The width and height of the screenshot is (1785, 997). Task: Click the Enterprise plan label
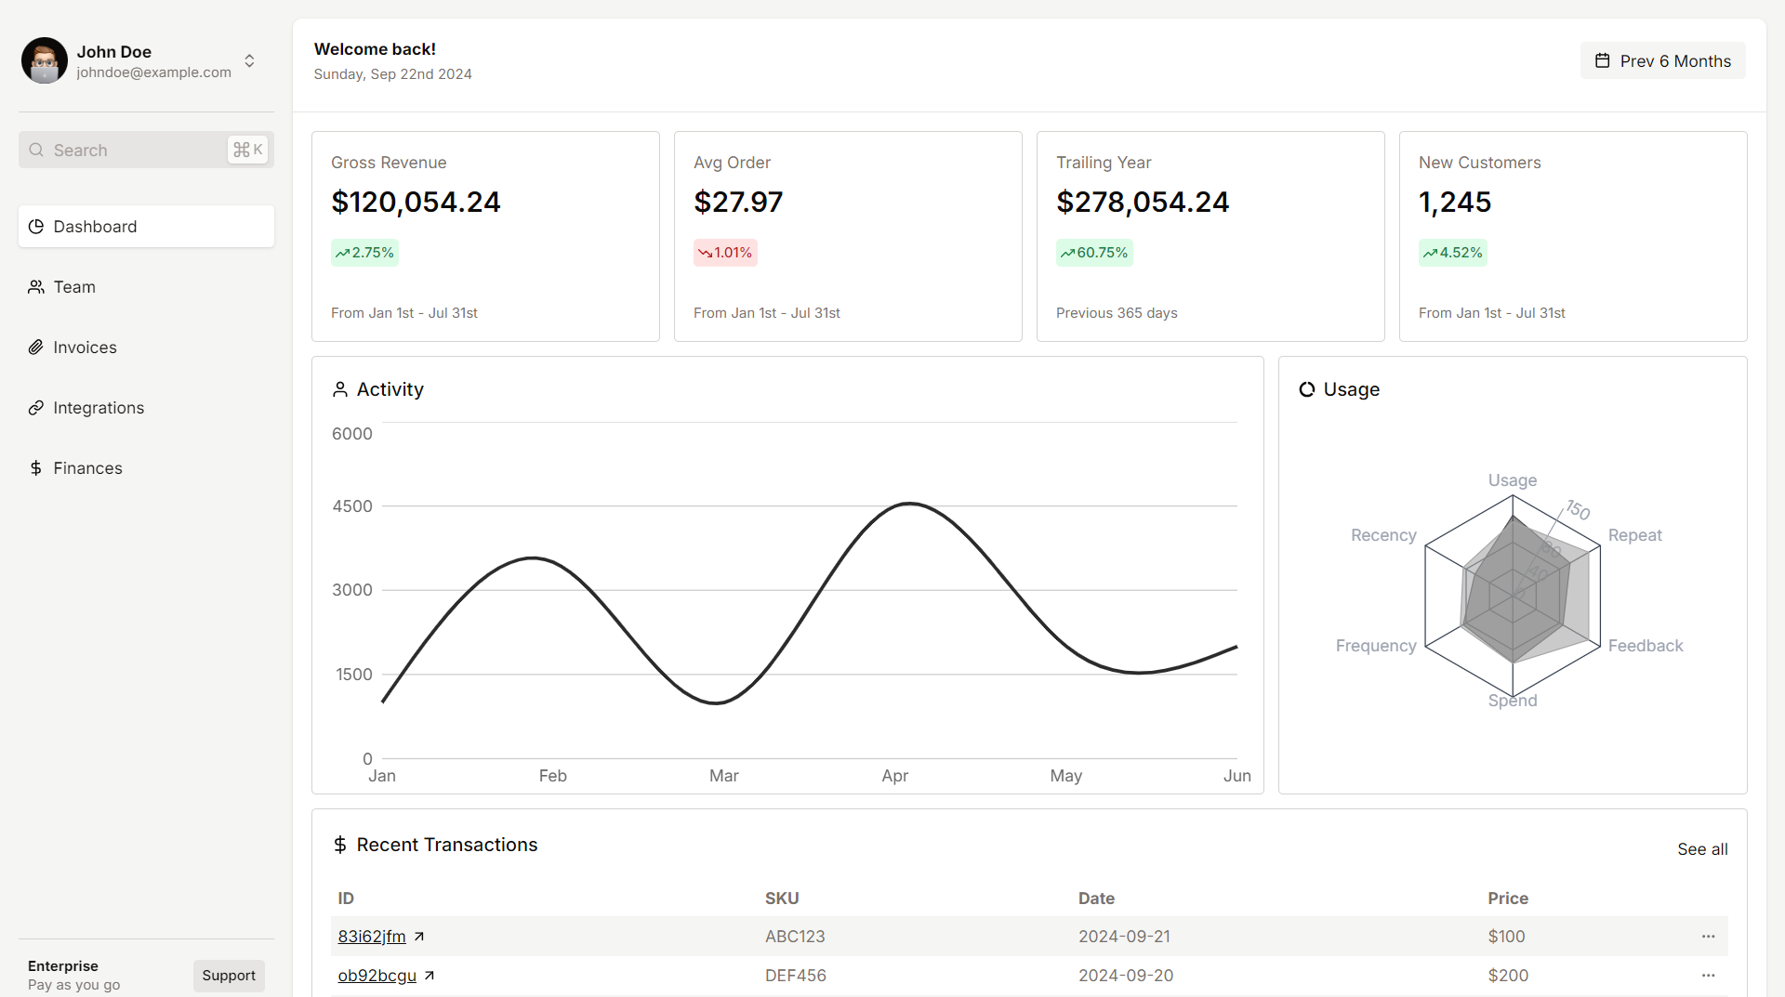coord(63,966)
